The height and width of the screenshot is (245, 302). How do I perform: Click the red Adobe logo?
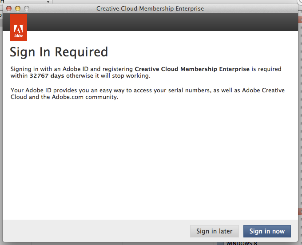19,28
